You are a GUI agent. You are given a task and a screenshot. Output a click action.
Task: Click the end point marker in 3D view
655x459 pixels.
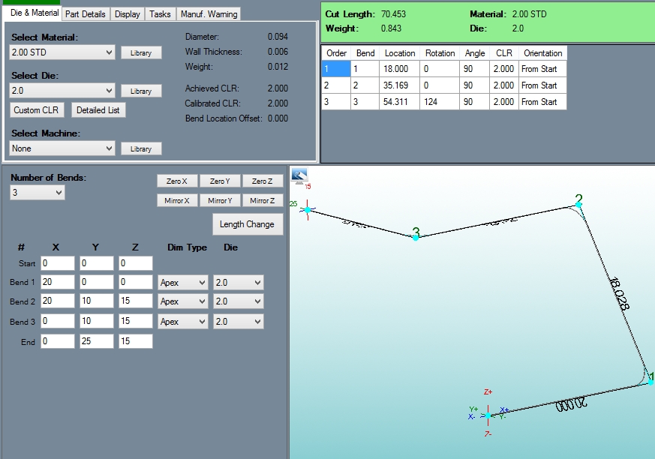[308, 210]
